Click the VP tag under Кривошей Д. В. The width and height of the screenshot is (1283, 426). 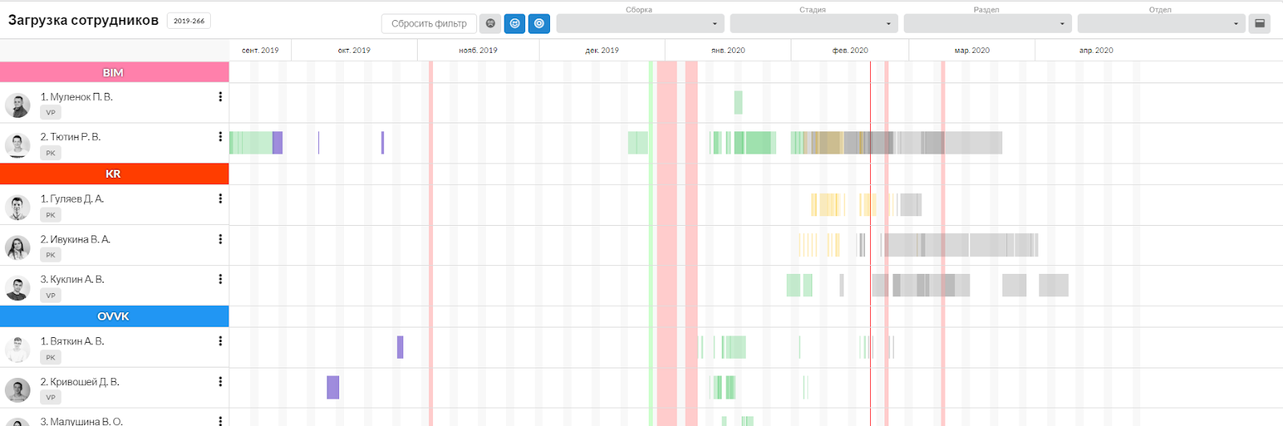(x=51, y=397)
